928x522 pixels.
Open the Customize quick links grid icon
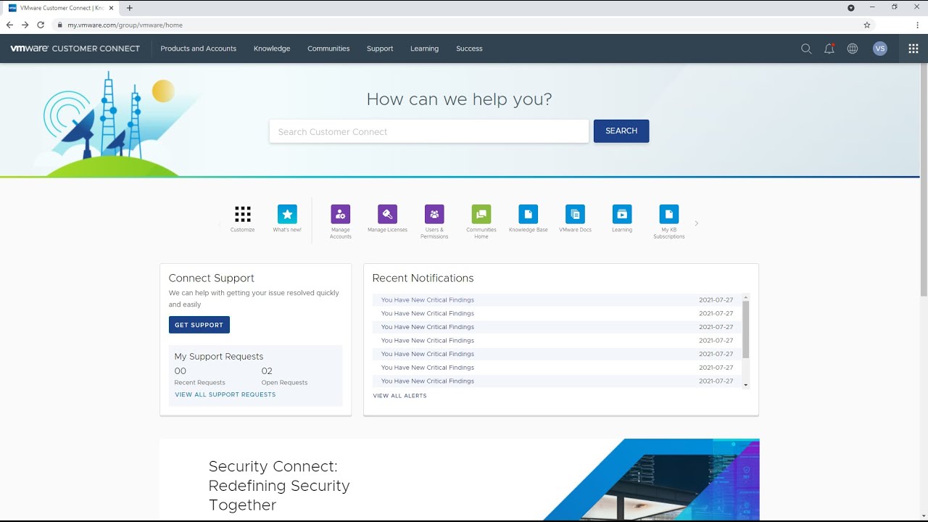[243, 214]
